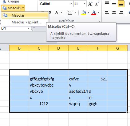
Task: Apply yellow fill color bucket
Action: tap(84, 13)
